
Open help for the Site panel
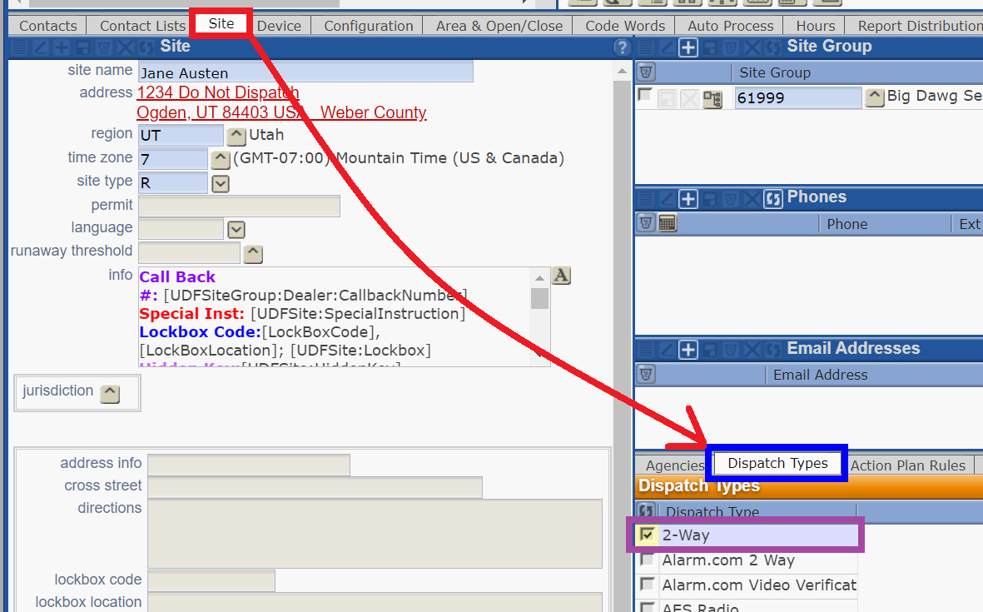tap(621, 47)
